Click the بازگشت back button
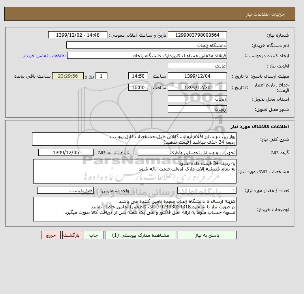The image size is (304, 294). [72, 235]
